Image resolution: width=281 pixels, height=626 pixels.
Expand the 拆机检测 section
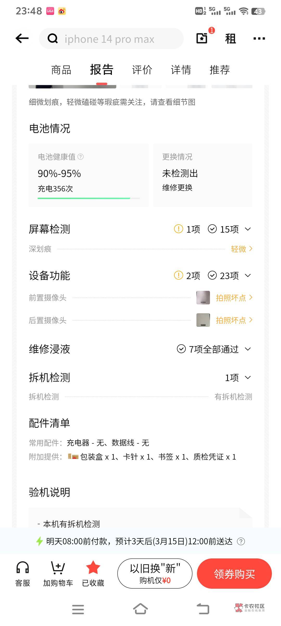(248, 377)
